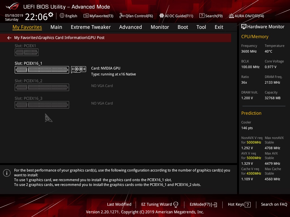The image size is (290, 217).
Task: Click the Prediction section heading
Action: [251, 113]
